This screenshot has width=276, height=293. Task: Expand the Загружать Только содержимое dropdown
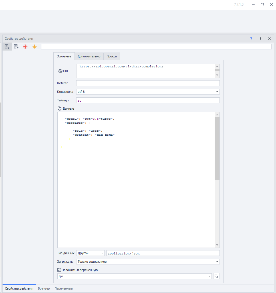(x=217, y=262)
